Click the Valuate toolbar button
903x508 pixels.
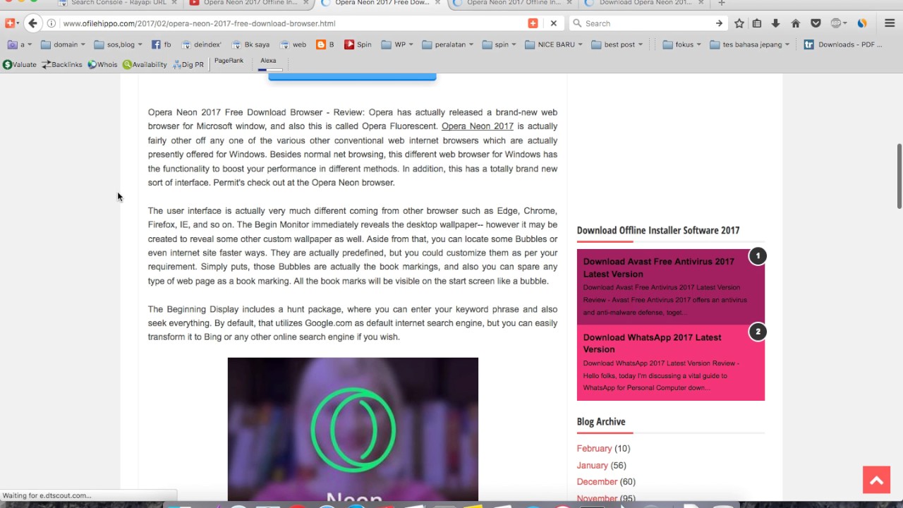(x=19, y=64)
